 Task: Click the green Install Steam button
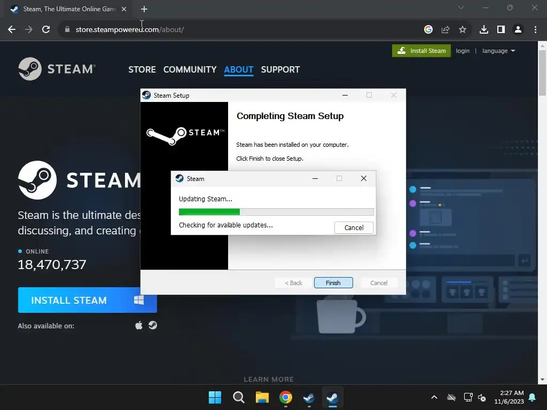pyautogui.click(x=421, y=51)
